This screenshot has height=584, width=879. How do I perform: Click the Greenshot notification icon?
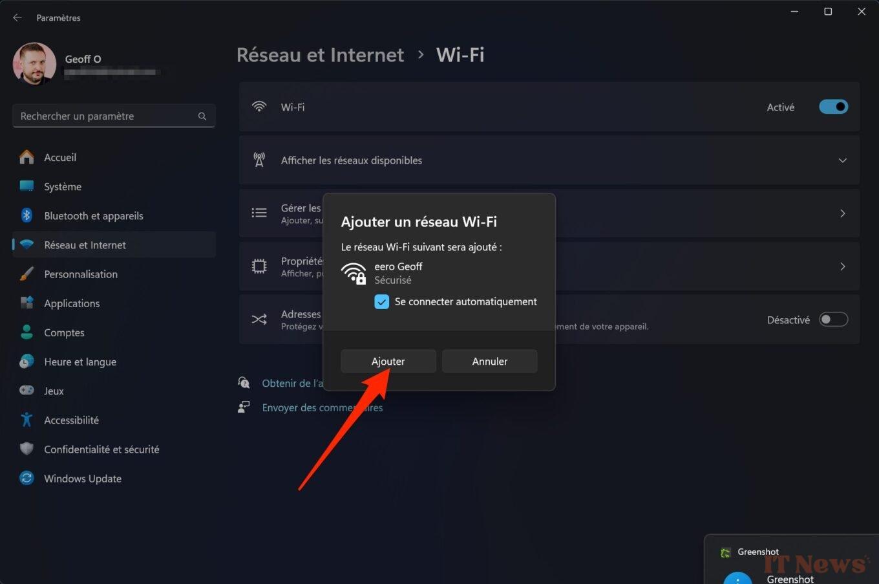[726, 552]
